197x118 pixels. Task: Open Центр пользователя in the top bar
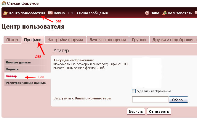click(27, 13)
